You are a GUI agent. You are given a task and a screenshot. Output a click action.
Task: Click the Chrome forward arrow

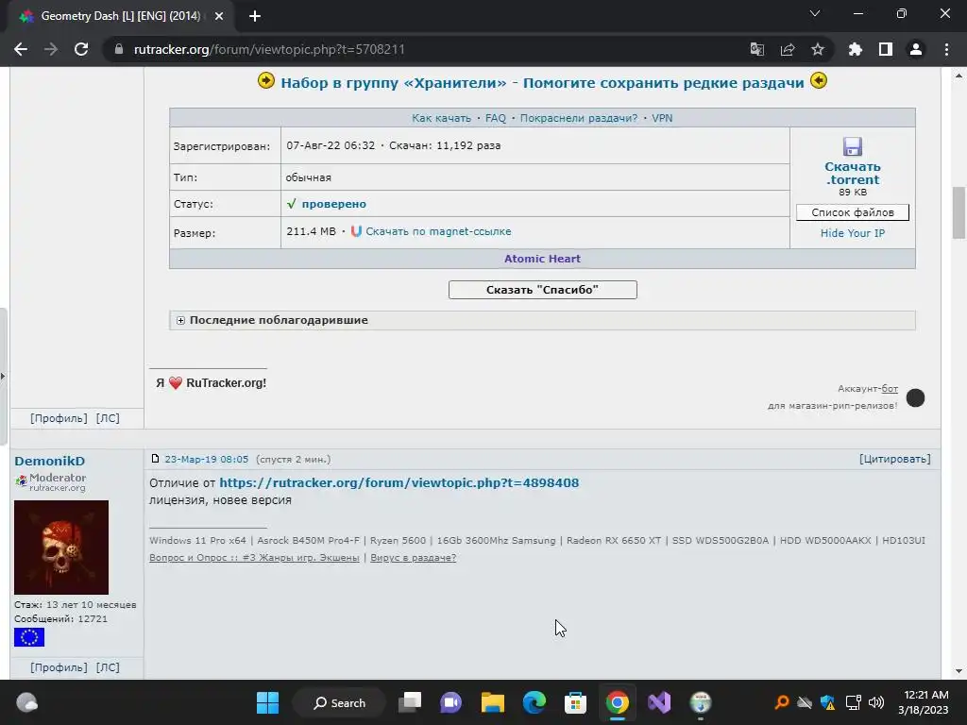coord(51,49)
